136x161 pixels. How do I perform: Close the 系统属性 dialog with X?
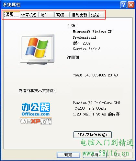coord(131,5)
